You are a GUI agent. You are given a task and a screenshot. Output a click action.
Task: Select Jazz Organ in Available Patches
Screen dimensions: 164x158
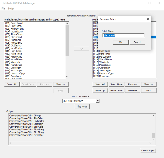17,71
